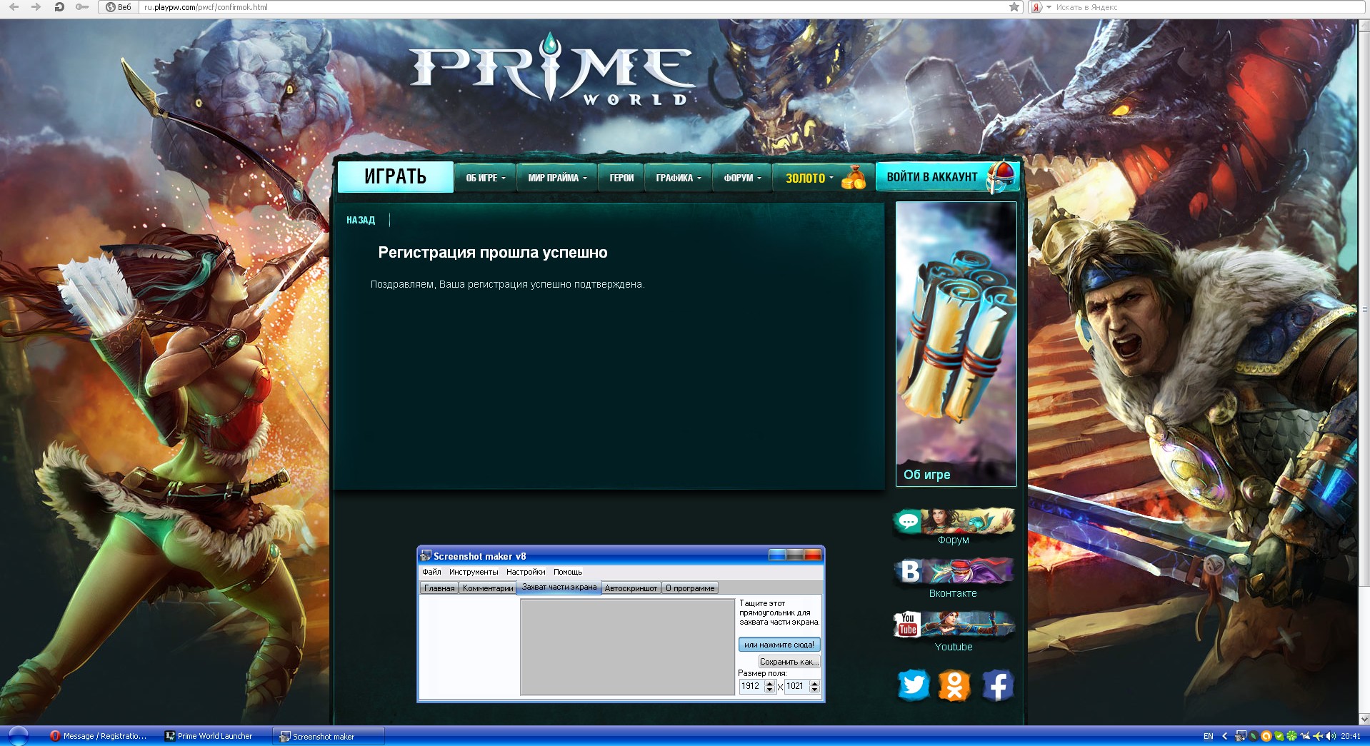
Task: Click the Screenshot maker taskbar button
Action: pos(329,736)
